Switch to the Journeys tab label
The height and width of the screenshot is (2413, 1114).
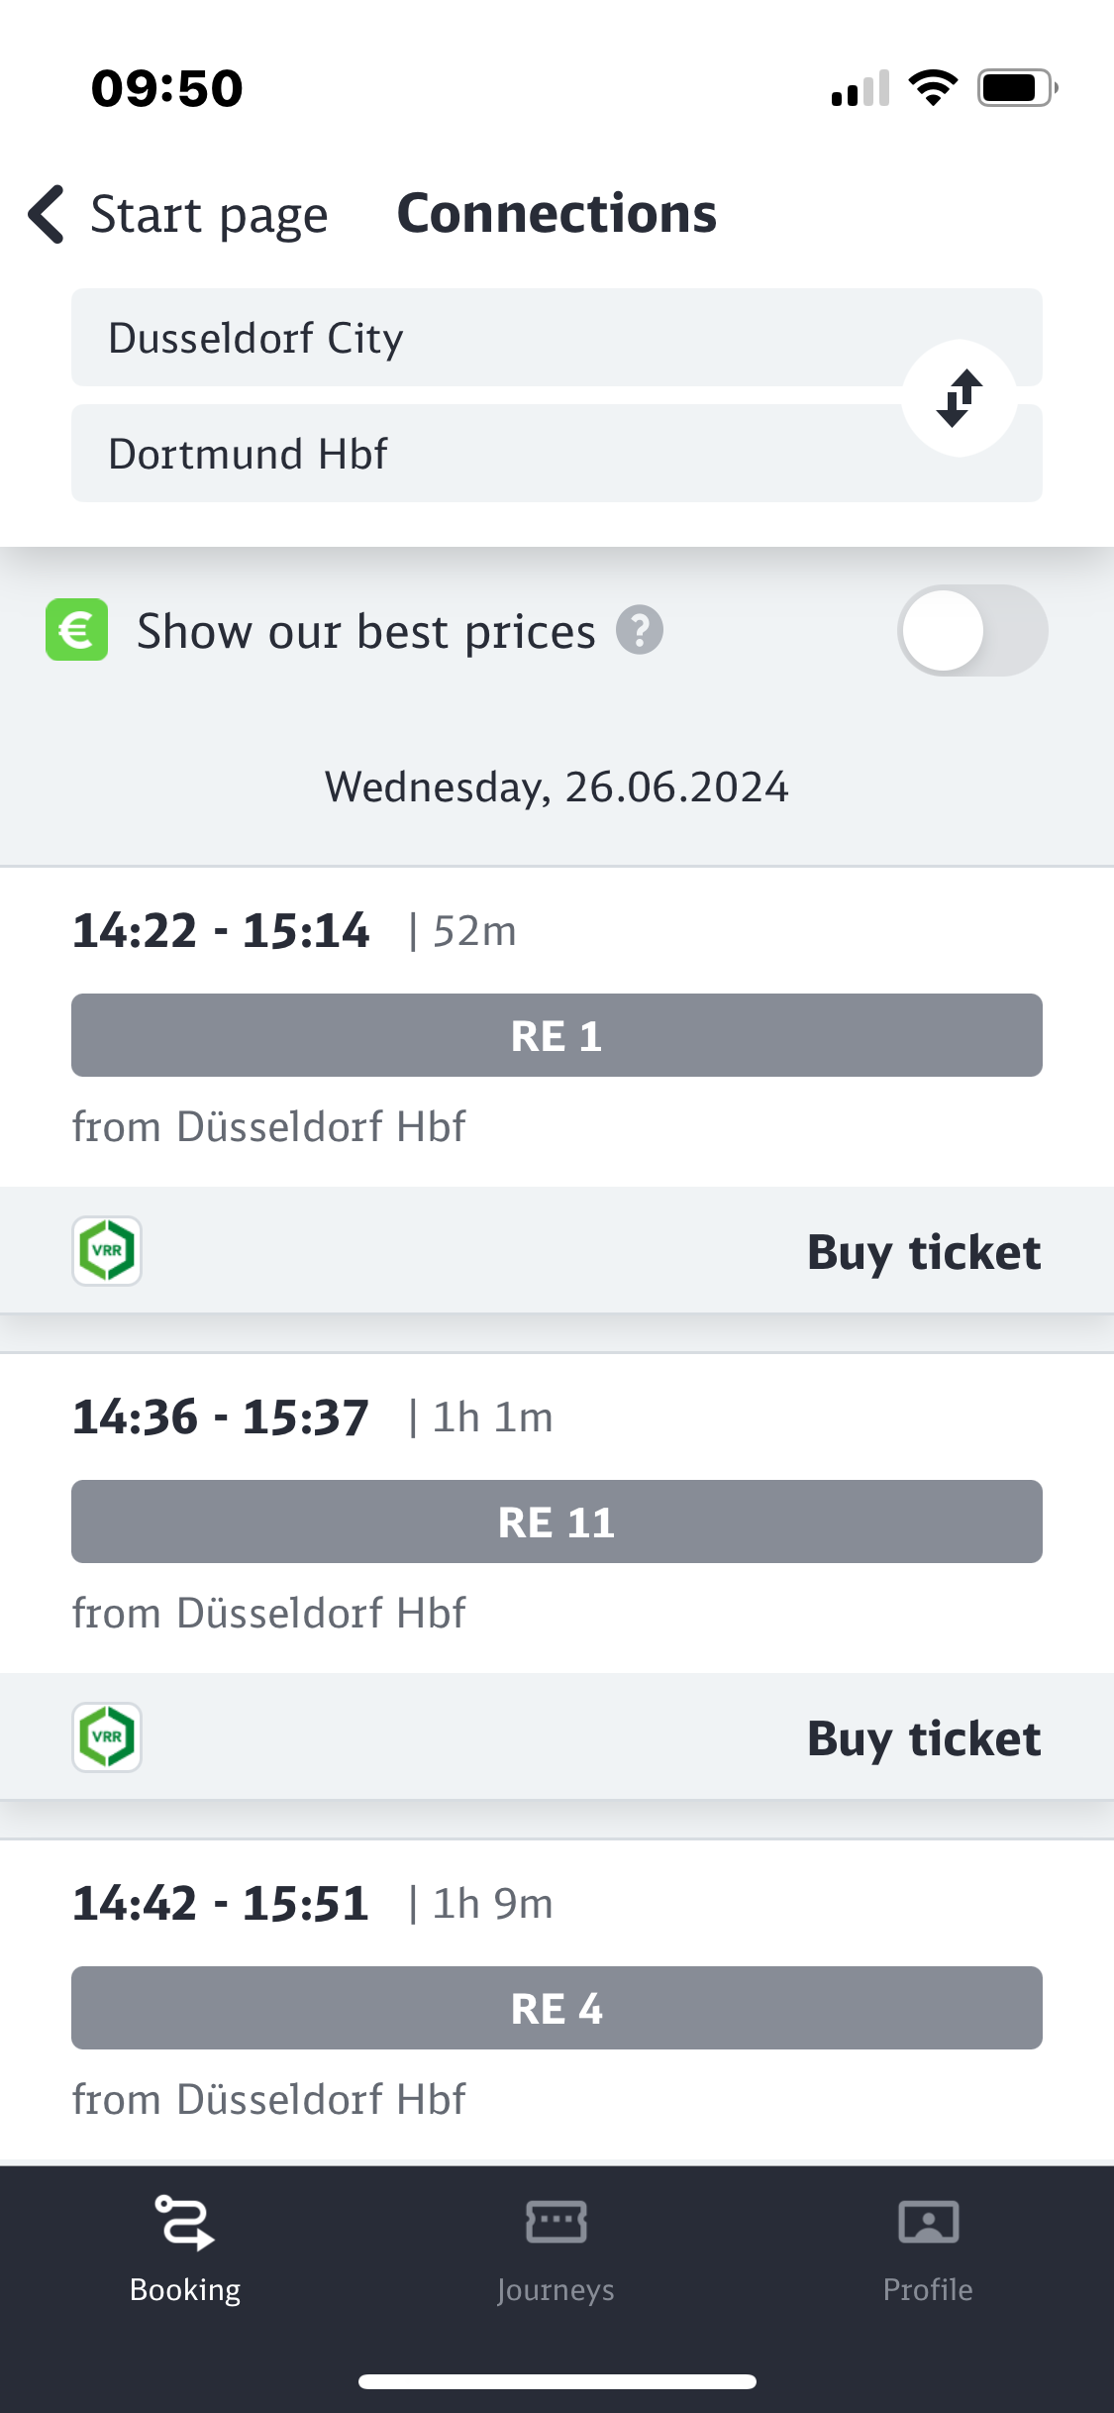(556, 2290)
